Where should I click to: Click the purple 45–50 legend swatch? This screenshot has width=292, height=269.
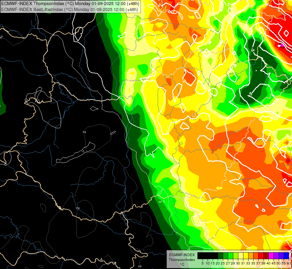click(276, 256)
